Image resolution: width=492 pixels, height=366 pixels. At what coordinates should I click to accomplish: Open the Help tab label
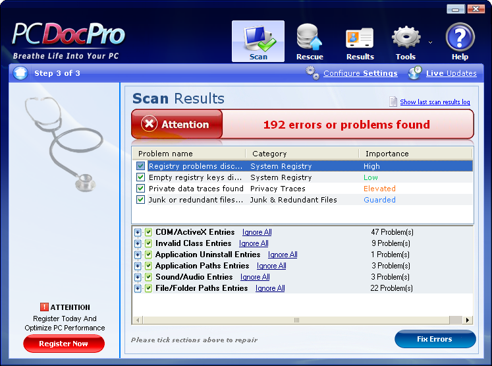click(x=460, y=57)
